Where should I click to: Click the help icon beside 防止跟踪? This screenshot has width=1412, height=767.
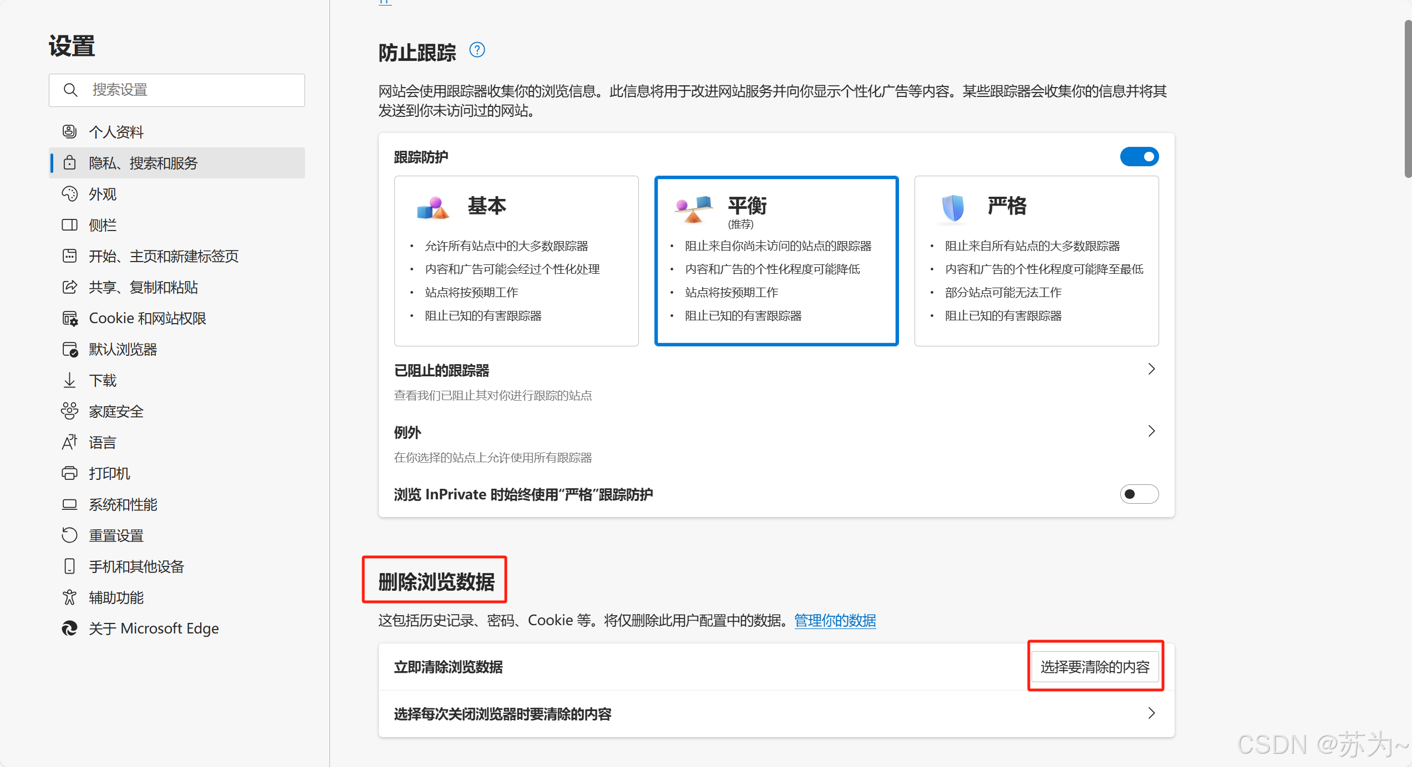(x=477, y=50)
